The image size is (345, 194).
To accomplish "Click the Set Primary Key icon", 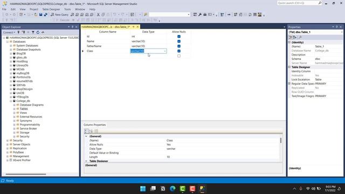I will click(x=229, y=15).
